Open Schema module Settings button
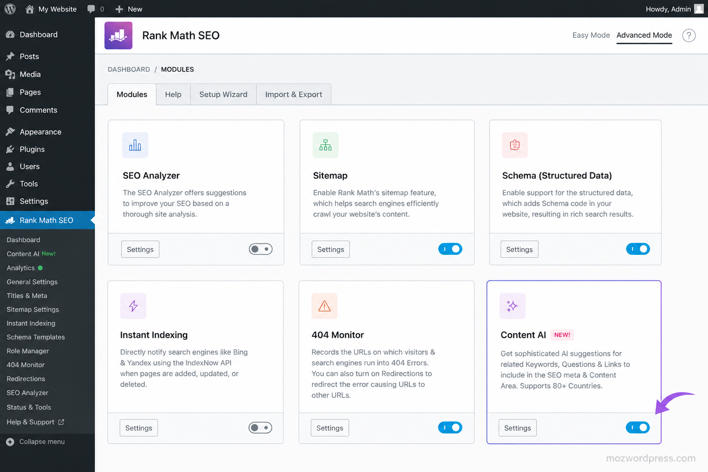The image size is (708, 472). coord(519,249)
